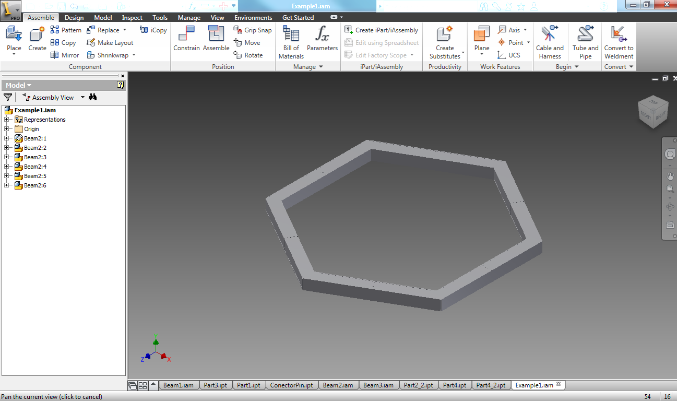The width and height of the screenshot is (677, 401).
Task: Switch to the Design ribbon tab
Action: (x=74, y=18)
